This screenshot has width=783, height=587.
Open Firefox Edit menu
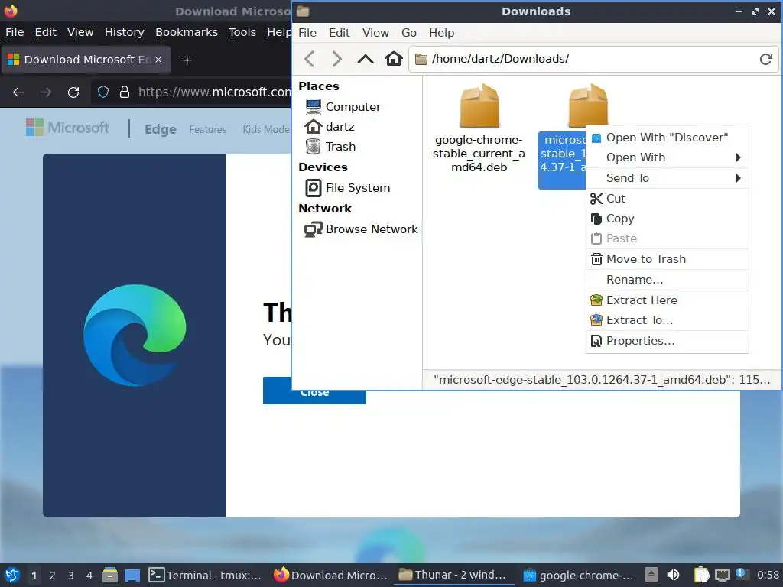tap(45, 32)
